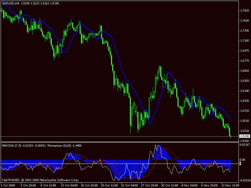Image resolution: width=251 pixels, height=188 pixels.
Task: Click the 1.5515 price axis label
Action: click(x=245, y=121)
